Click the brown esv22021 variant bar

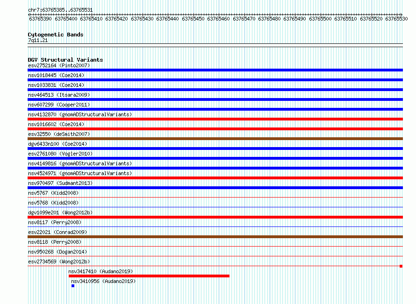coord(215,237)
